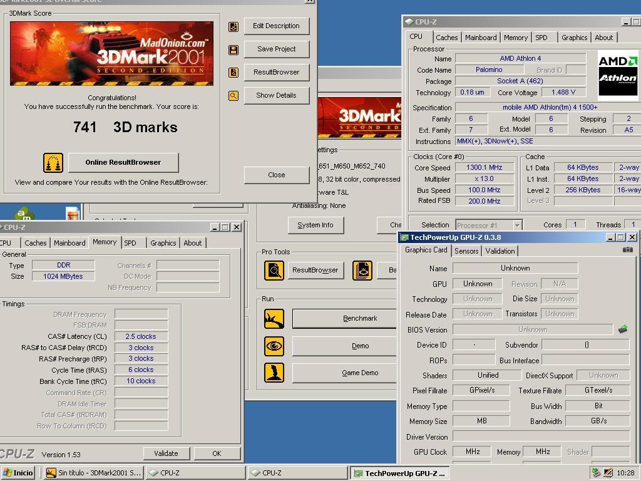Click the Edit Description icon in 3DMark Score
This screenshot has height=481, width=641.
coord(233,27)
